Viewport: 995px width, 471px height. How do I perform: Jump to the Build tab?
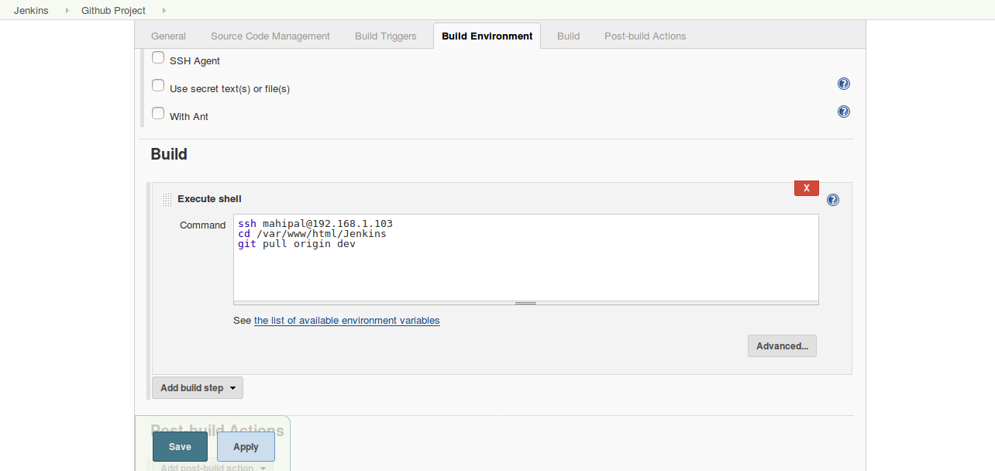tap(568, 36)
